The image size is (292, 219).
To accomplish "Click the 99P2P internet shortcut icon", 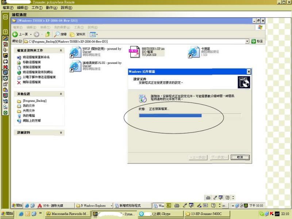I will coord(76,52).
